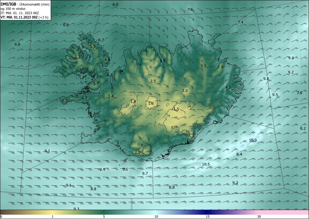This screenshot has height=219, width=309.
Task: Click the 10.9 maximum value
Action: click(253, 140)
